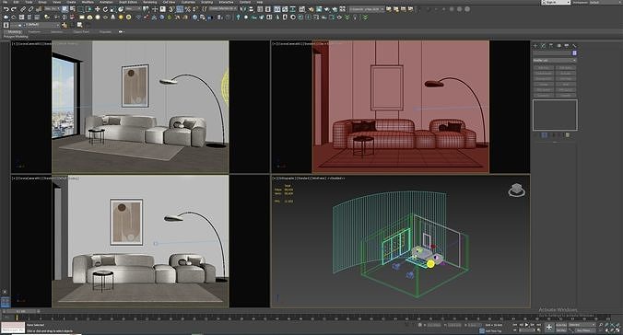
Task: Activate the Select and Rotate tool
Action: point(105,8)
